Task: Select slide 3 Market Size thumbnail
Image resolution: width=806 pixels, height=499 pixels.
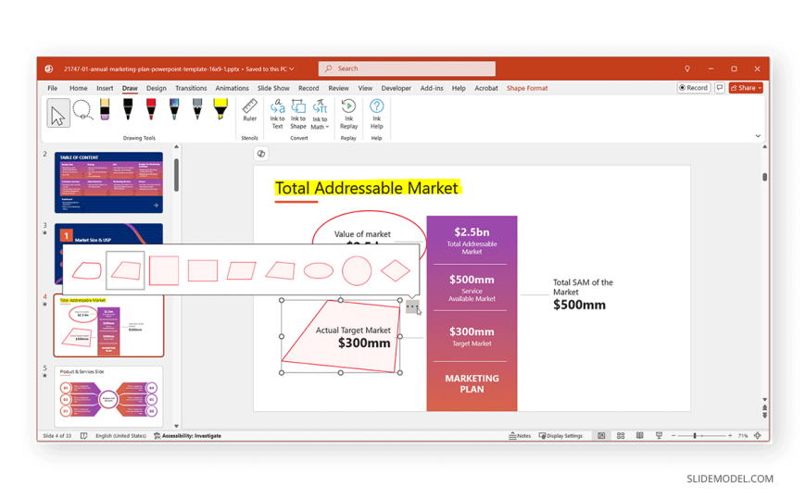Action: click(x=109, y=232)
